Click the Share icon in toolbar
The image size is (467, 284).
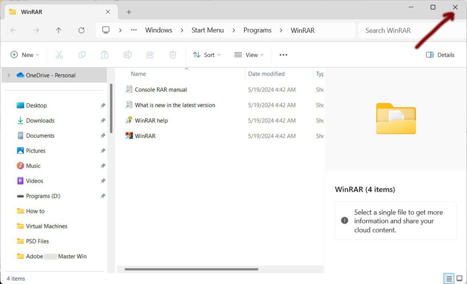point(150,55)
